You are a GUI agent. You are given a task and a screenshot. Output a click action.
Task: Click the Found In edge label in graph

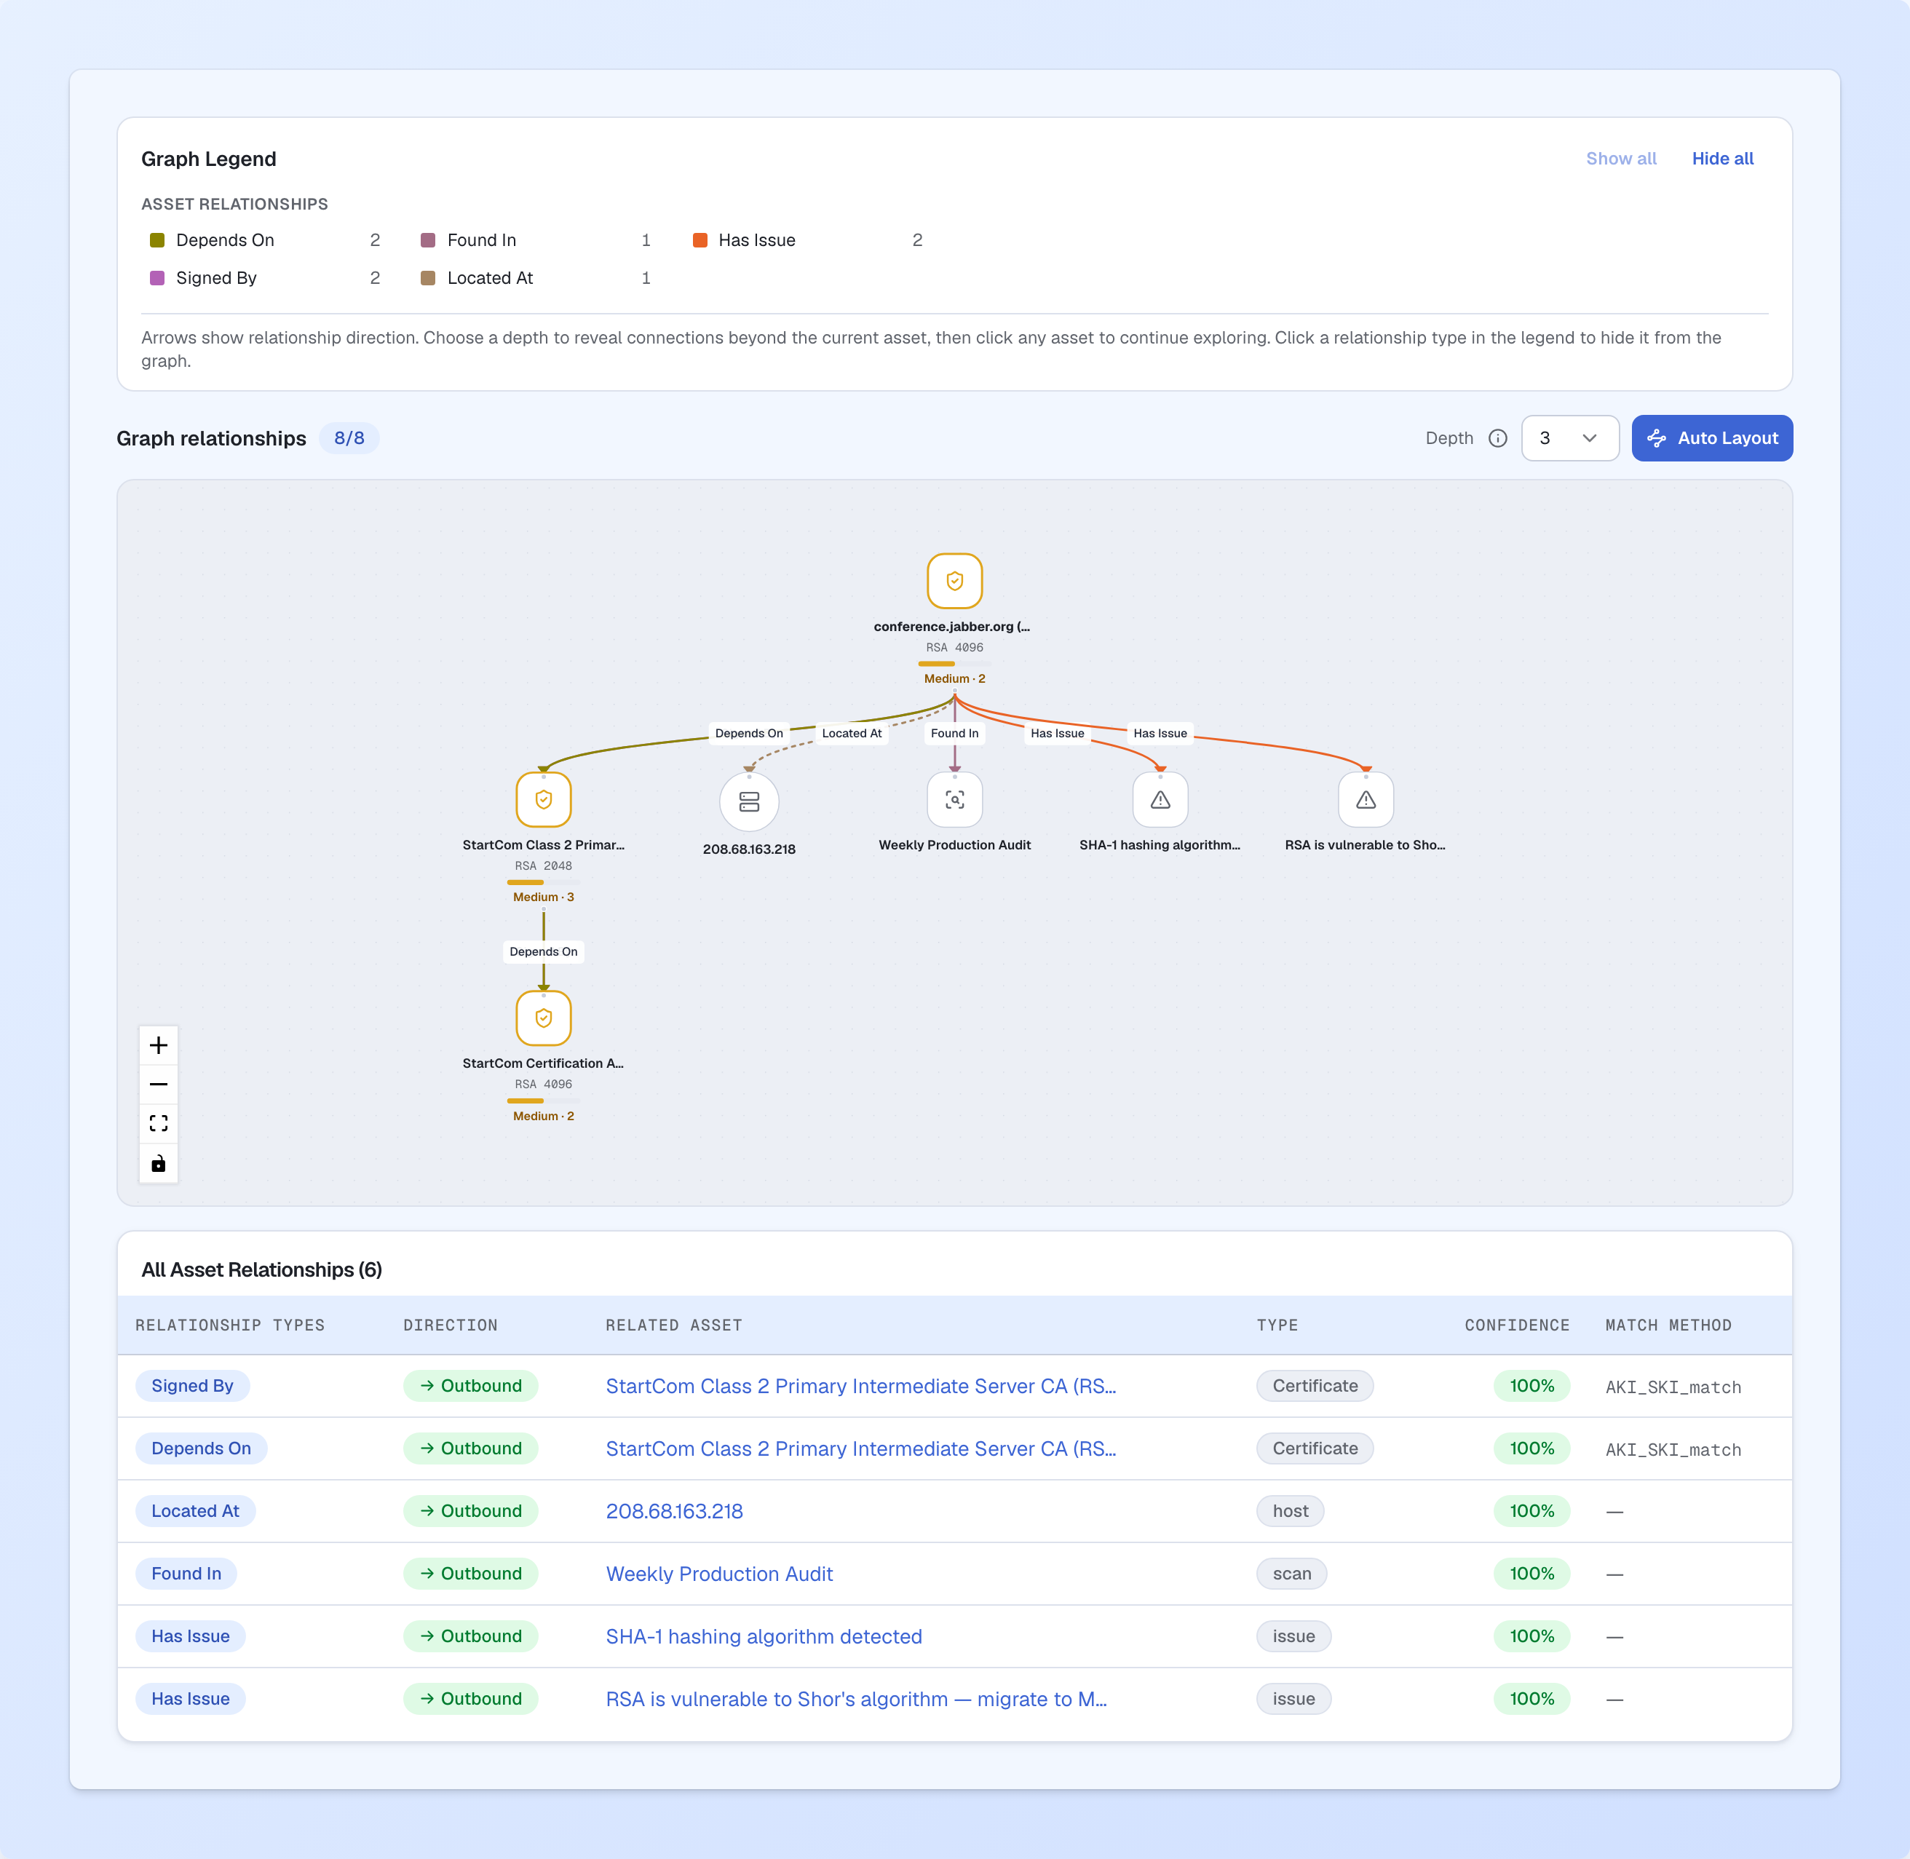(x=954, y=733)
